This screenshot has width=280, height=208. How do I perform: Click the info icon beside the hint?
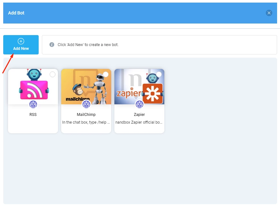[x=52, y=45]
